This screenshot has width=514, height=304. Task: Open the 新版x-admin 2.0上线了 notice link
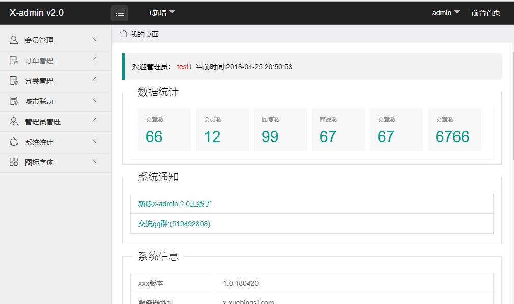coord(175,204)
